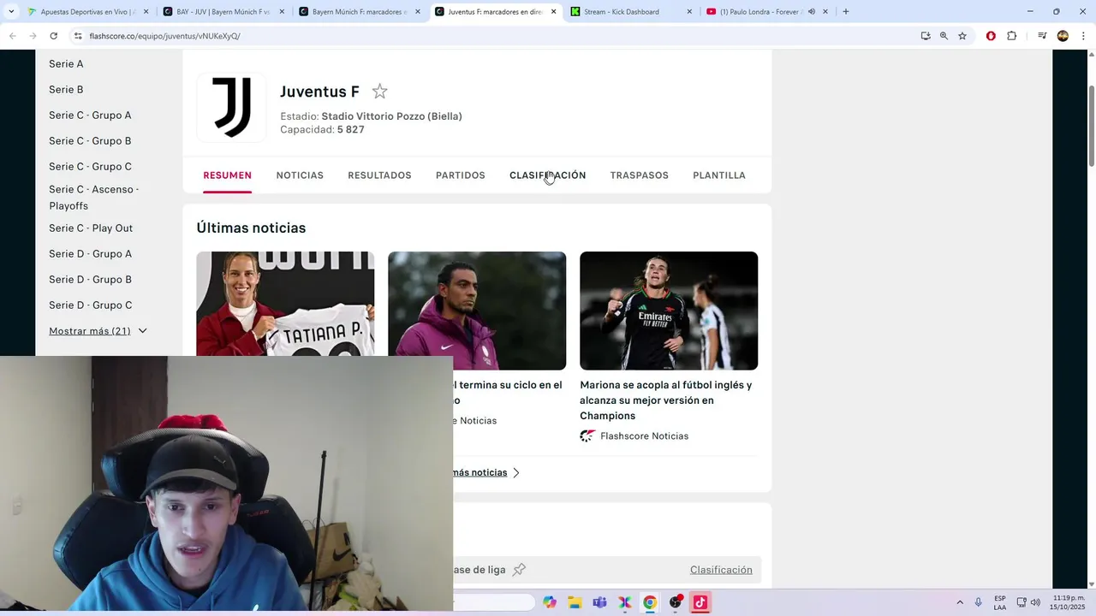Open the Extensions puzzle menu
The image size is (1096, 616).
pyautogui.click(x=1011, y=36)
